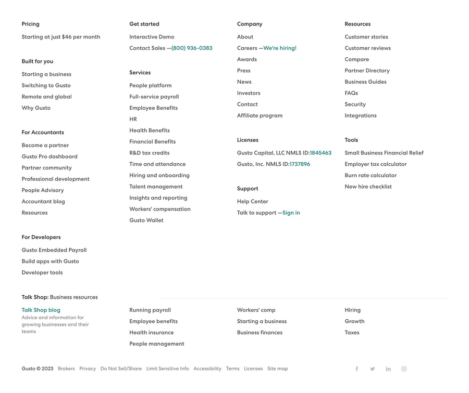The width and height of the screenshot is (469, 393).
Task: Open Gusto's Facebook page
Action: tap(357, 369)
